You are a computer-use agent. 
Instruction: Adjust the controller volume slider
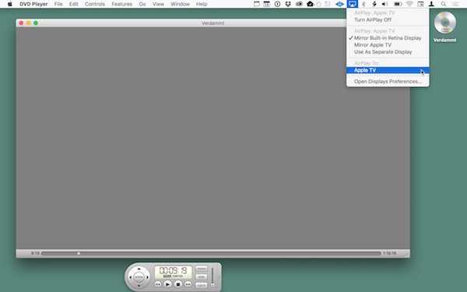212,277
